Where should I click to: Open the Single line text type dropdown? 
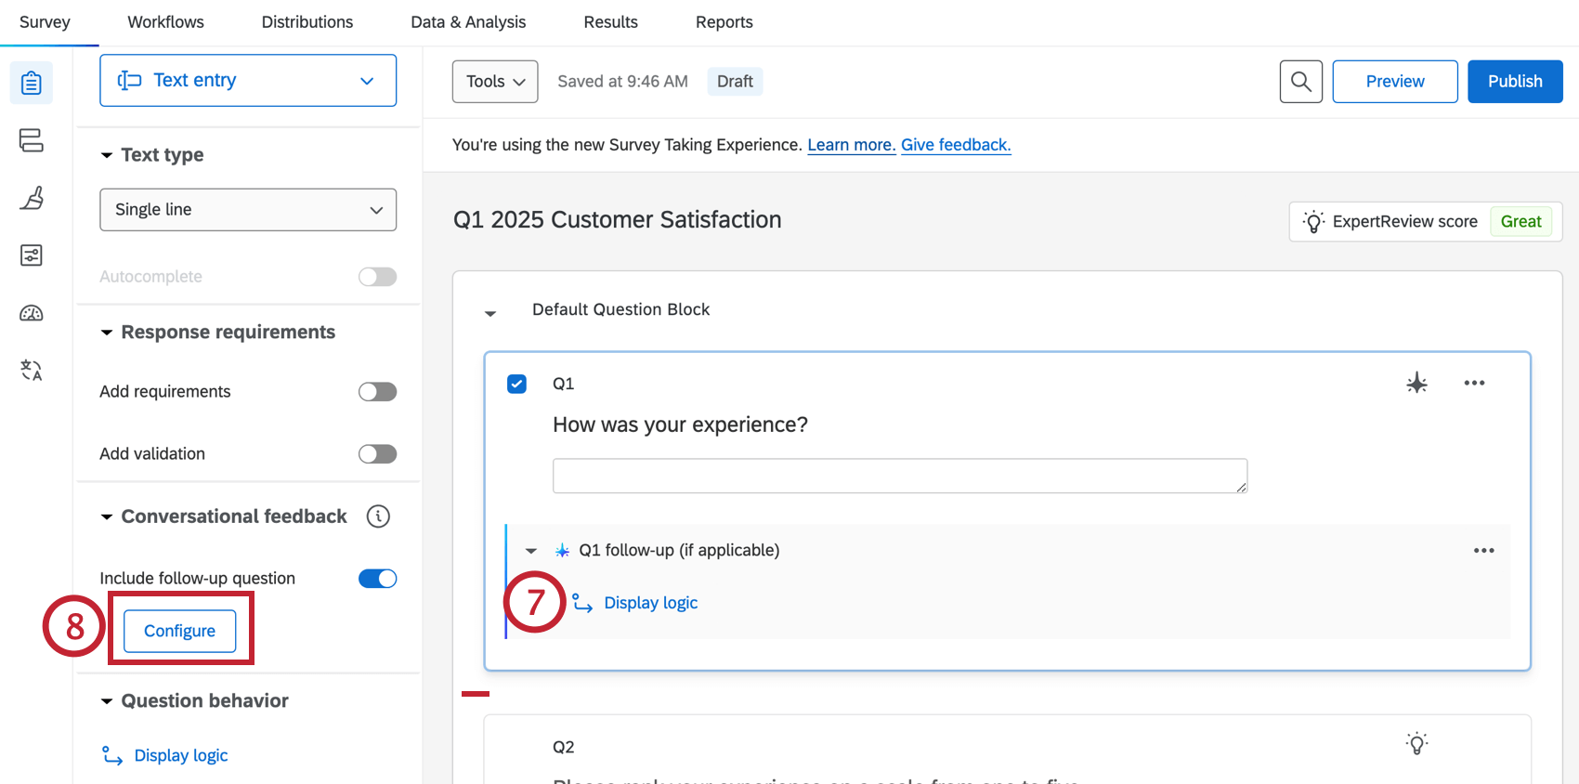[248, 210]
